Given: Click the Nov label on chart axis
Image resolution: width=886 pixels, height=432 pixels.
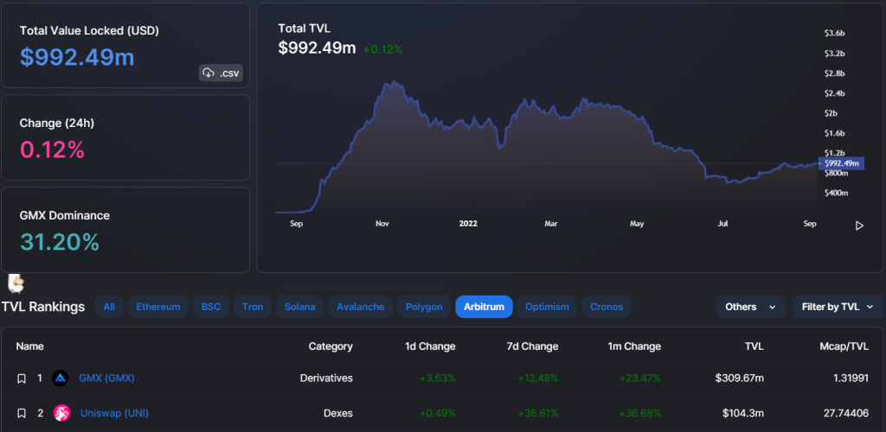Looking at the screenshot, I should [x=382, y=223].
